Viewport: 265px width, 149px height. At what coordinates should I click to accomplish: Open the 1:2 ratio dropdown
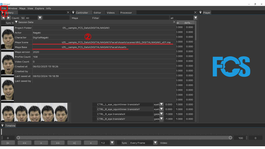click(x=112, y=143)
